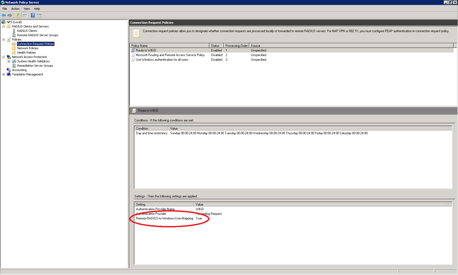
Task: Open the Action menu
Action: coord(15,8)
